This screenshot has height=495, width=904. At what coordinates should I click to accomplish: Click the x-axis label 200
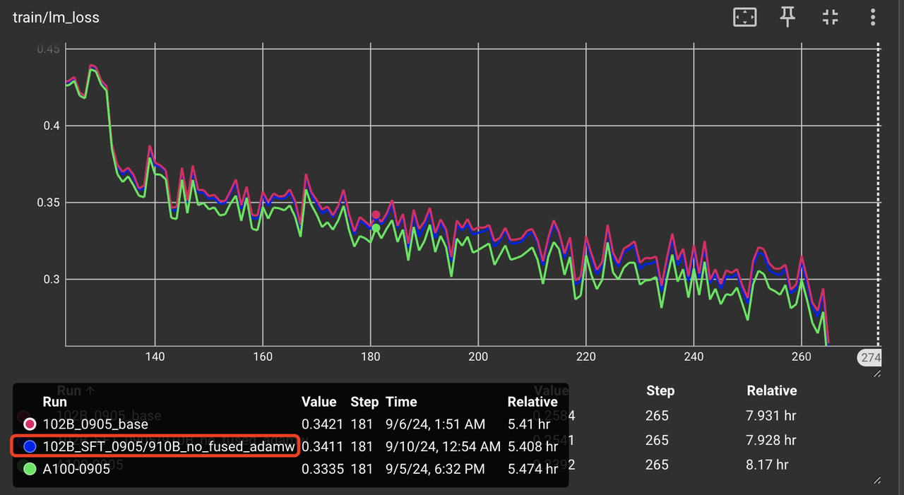[x=478, y=357]
